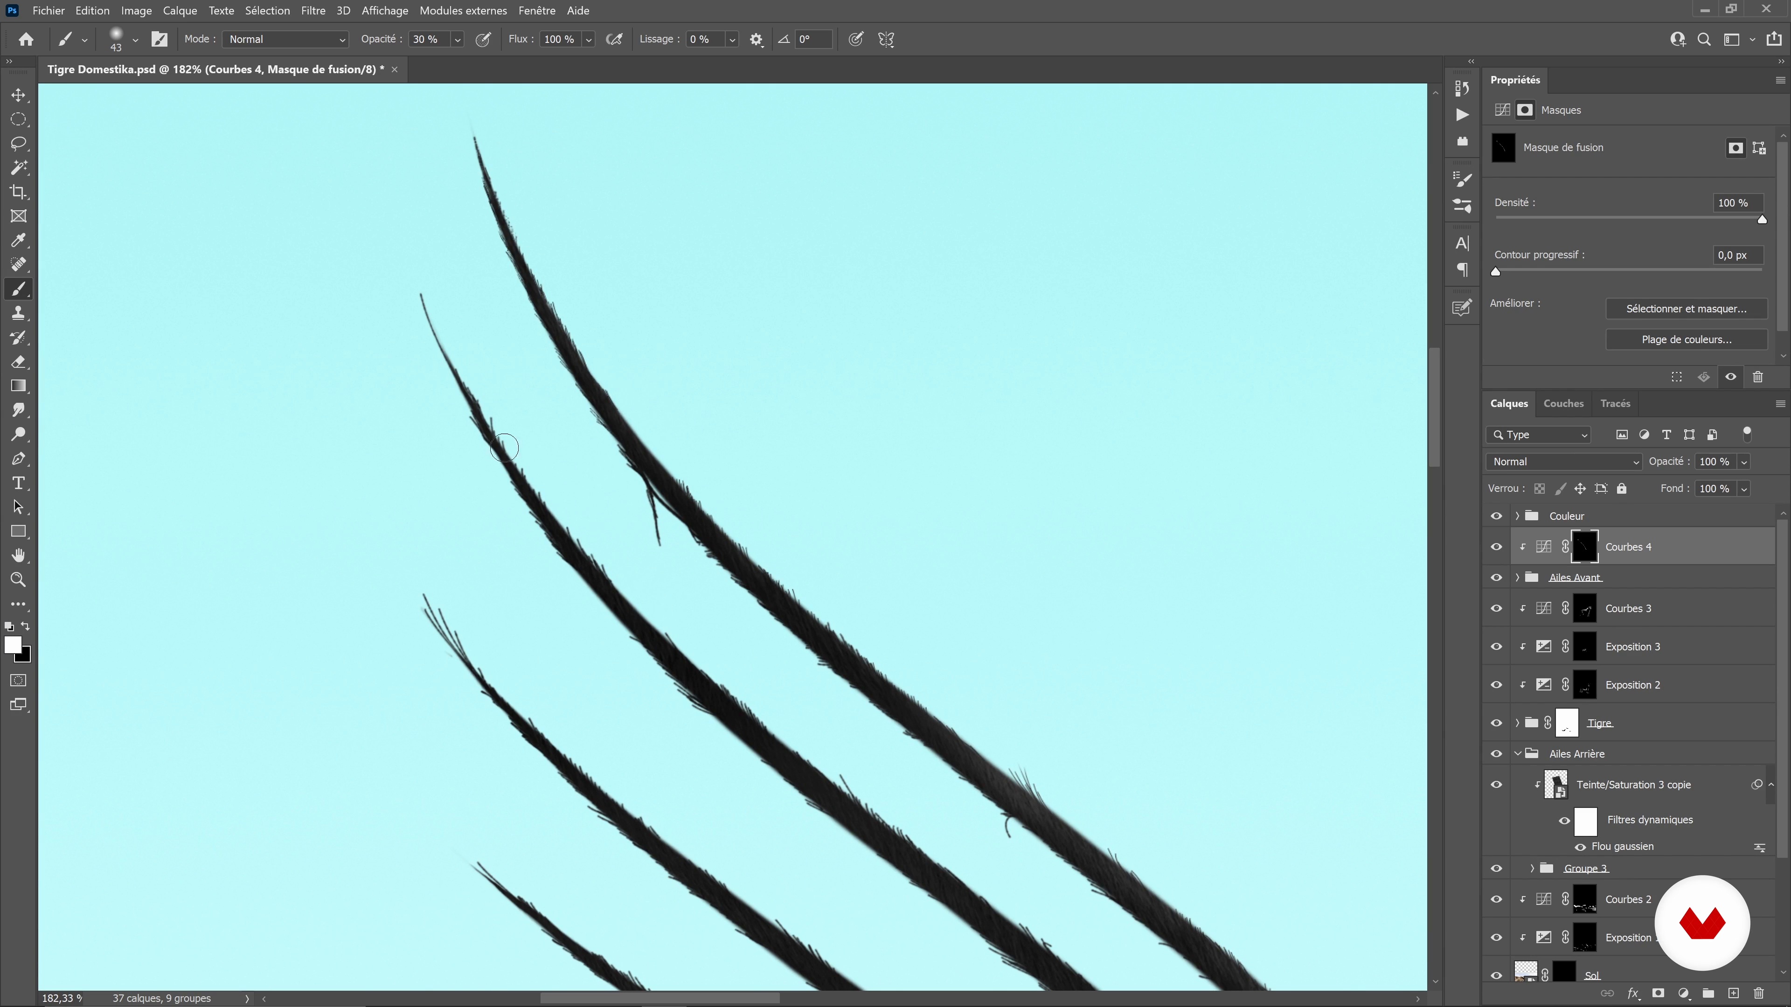This screenshot has height=1007, width=1791.
Task: Select the Clone Stamp tool
Action: pos(19,313)
